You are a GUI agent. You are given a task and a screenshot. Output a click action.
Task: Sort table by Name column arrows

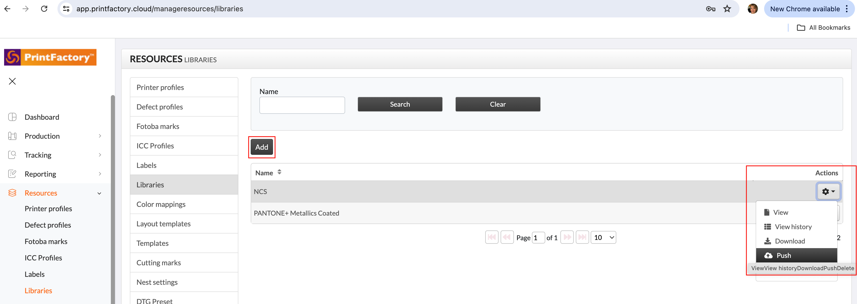point(279,172)
